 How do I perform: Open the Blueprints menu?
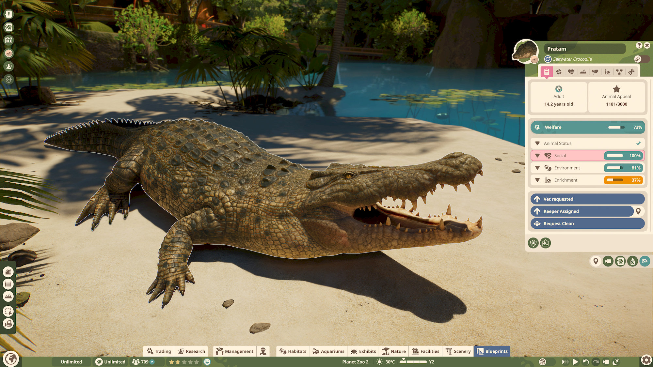[x=492, y=351]
